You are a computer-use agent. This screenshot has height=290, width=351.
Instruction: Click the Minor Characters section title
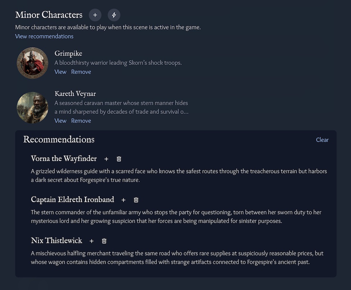pyautogui.click(x=49, y=15)
